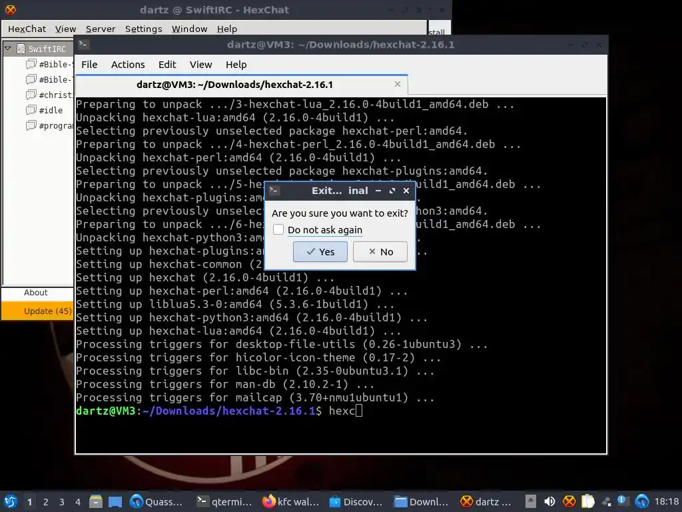Open HexChat's Window menu
Image resolution: width=682 pixels, height=512 pixels.
[189, 29]
